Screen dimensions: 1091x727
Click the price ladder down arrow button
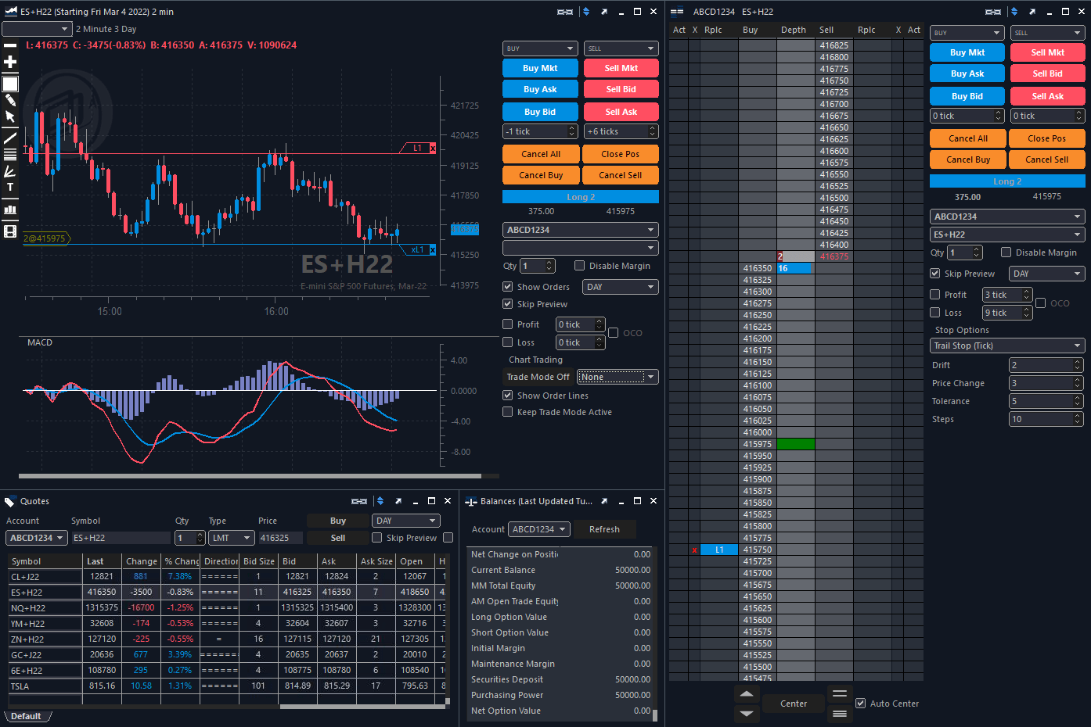[x=747, y=713]
